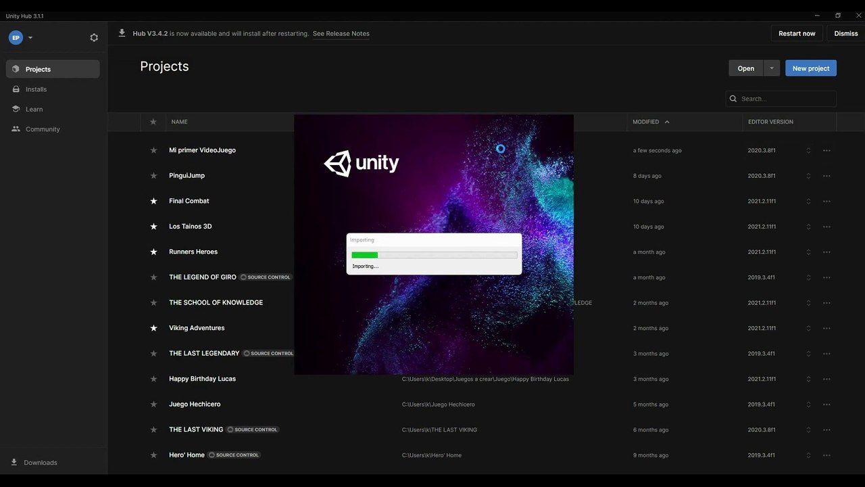Toggle favorite star for Runners Heroes

[153, 252]
